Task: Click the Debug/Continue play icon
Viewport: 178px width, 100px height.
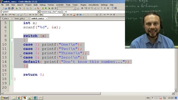Action: click(x=82, y=8)
